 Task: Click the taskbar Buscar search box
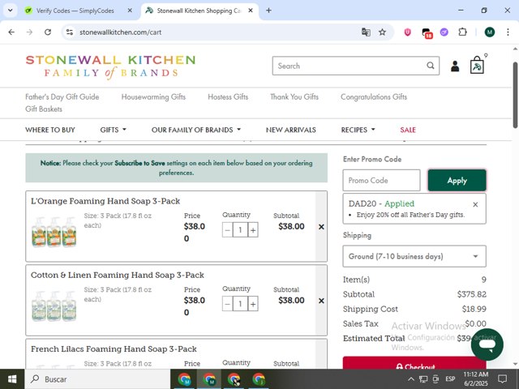coord(97,379)
